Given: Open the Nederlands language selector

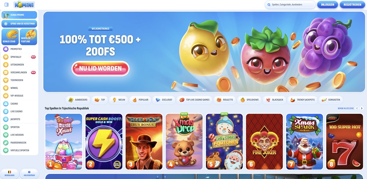Looking at the screenshot, I should [x=10, y=173].
